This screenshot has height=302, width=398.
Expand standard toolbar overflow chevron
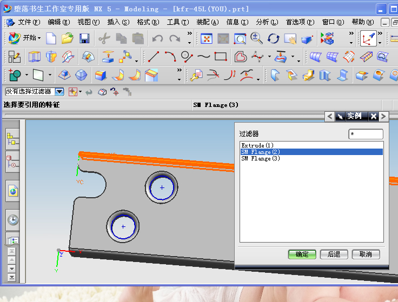point(189,33)
